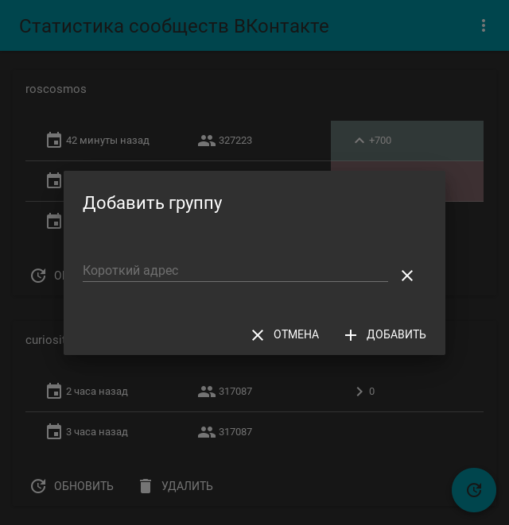Click the УДАЛИТЬ button under curiosity
Image resolution: width=509 pixels, height=525 pixels.
pos(176,486)
